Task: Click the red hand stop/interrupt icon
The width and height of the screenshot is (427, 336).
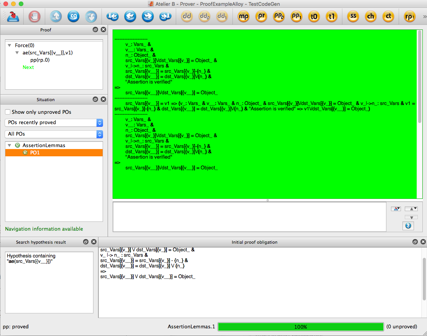Action: coord(34,16)
